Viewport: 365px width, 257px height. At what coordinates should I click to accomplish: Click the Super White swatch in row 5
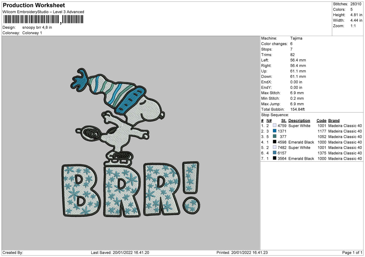point(275,148)
